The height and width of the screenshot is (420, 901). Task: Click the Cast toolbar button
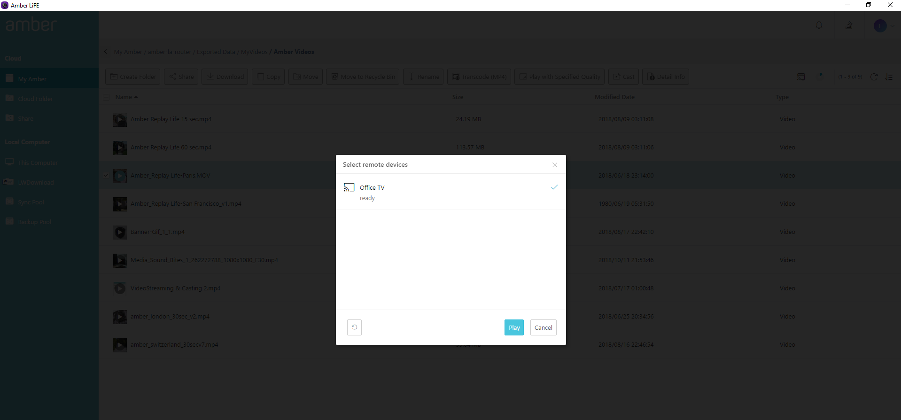pos(623,77)
